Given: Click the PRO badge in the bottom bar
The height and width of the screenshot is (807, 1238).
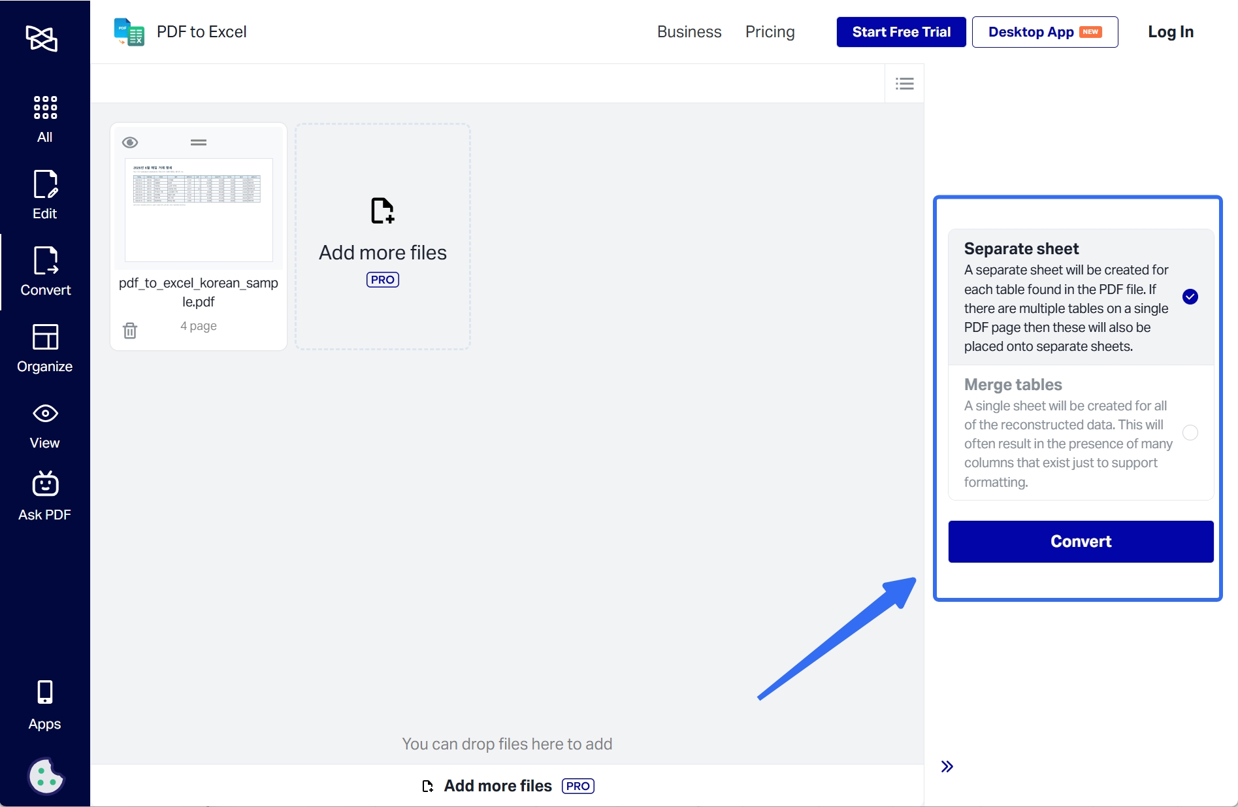Looking at the screenshot, I should (x=578, y=786).
